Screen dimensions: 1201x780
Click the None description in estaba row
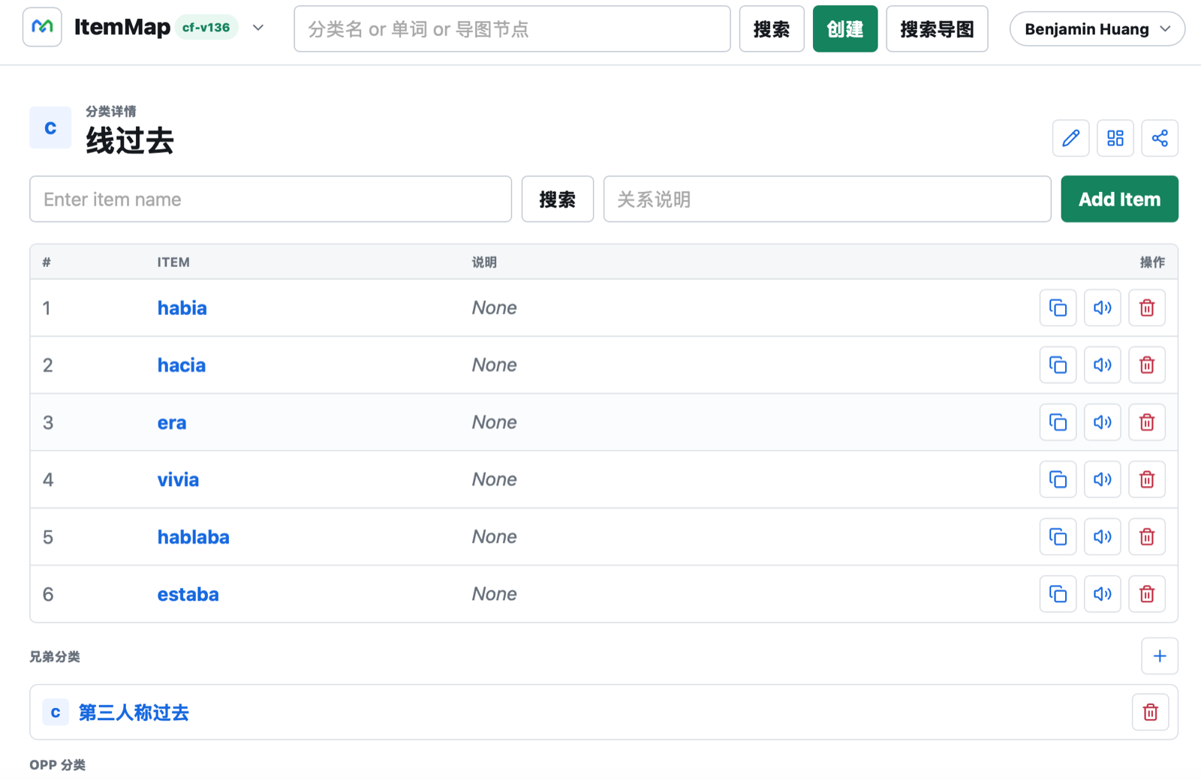coord(494,594)
